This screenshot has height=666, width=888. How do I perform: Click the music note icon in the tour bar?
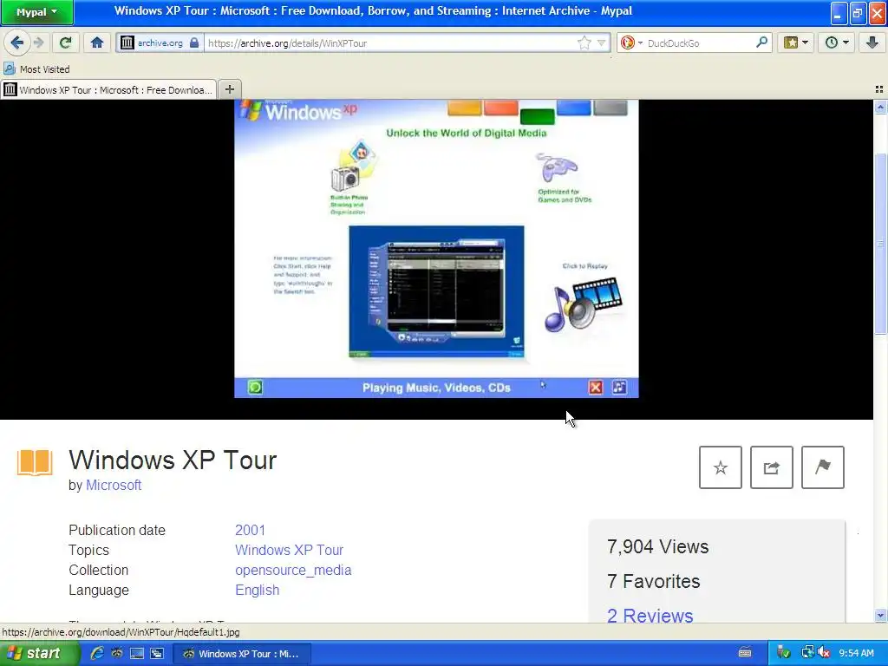click(619, 387)
